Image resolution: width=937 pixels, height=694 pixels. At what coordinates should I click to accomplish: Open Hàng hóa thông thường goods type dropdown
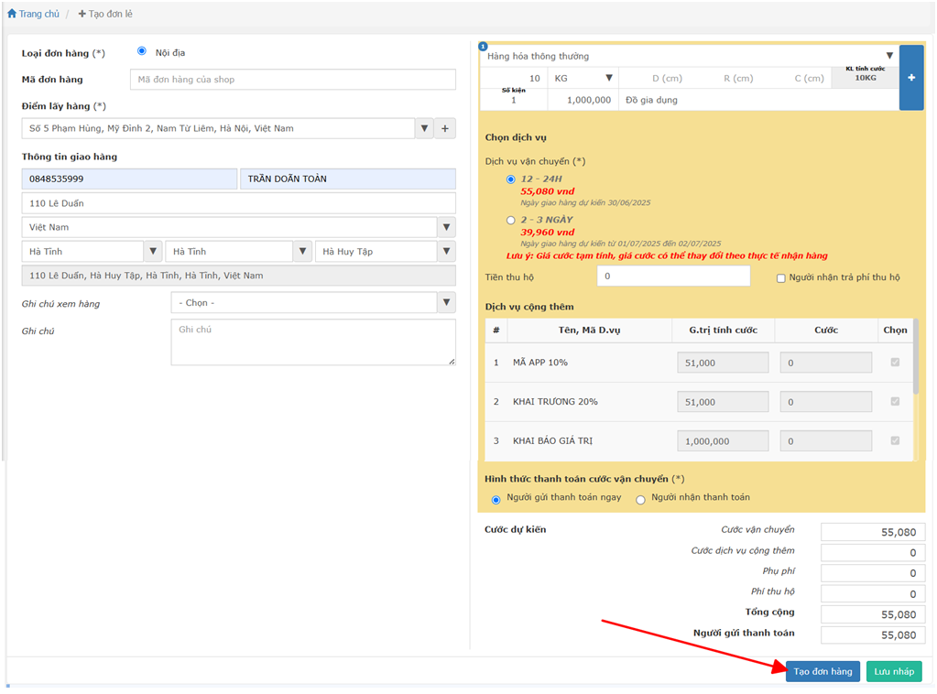[x=889, y=56]
